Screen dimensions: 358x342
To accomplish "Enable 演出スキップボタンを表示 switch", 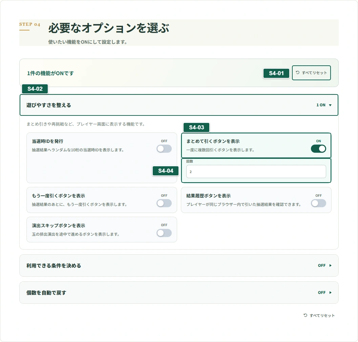I will [x=164, y=233].
